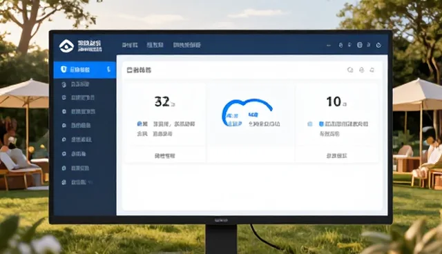Click the header icon between globe and power
Viewport: 442px width, 254px height.
pyautogui.click(x=369, y=45)
